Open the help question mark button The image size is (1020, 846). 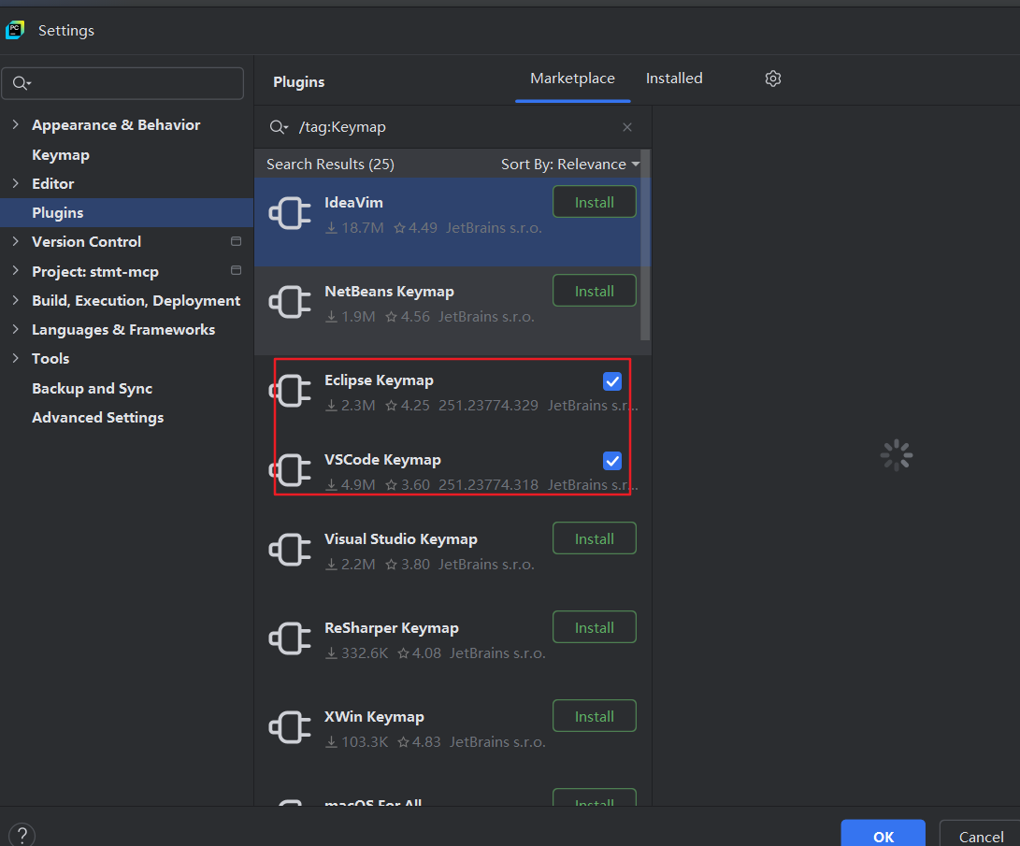[x=22, y=835]
